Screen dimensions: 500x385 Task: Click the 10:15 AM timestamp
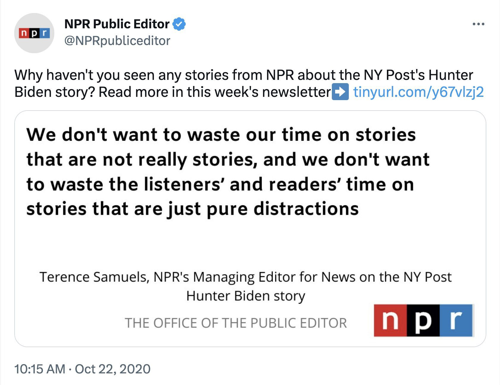tap(40, 369)
